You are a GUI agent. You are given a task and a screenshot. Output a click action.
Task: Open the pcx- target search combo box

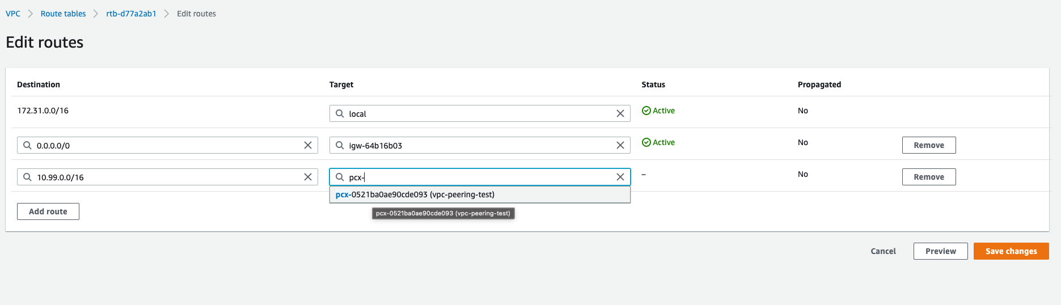coord(480,177)
